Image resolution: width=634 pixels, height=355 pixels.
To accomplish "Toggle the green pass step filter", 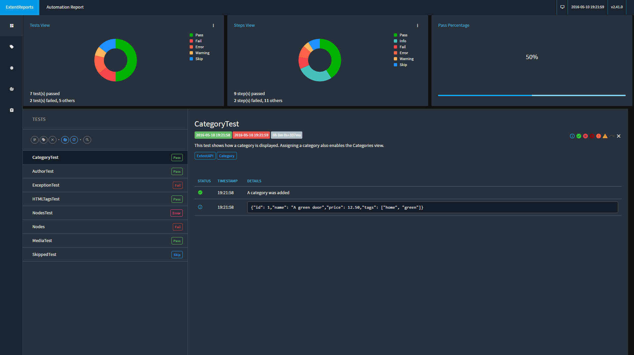I will (x=579, y=136).
